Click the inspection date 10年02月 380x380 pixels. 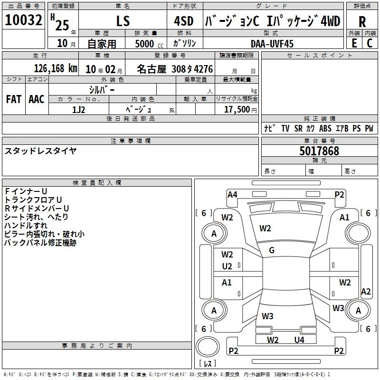[104, 69]
